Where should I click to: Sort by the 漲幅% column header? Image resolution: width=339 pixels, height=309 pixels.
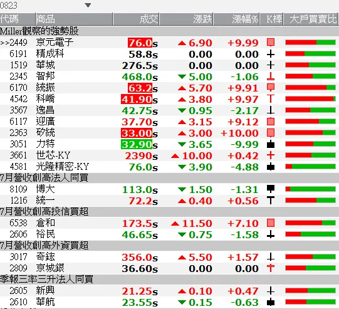pyautogui.click(x=236, y=19)
